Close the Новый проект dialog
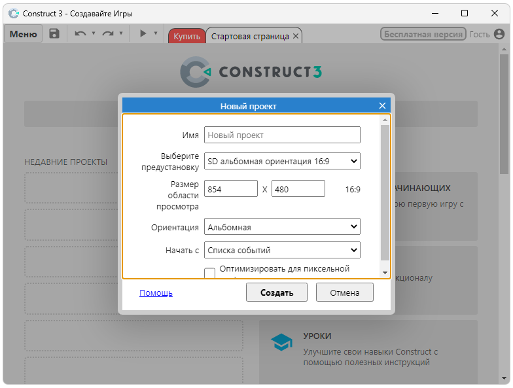Image resolution: width=513 pixels, height=388 pixels. click(382, 106)
